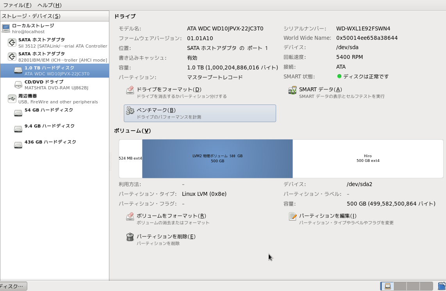Select CD/DVD ドライブ MATSHITA entry
446x291 pixels.
55,85
